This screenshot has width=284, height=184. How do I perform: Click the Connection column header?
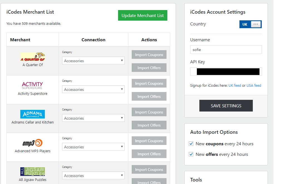94,40
